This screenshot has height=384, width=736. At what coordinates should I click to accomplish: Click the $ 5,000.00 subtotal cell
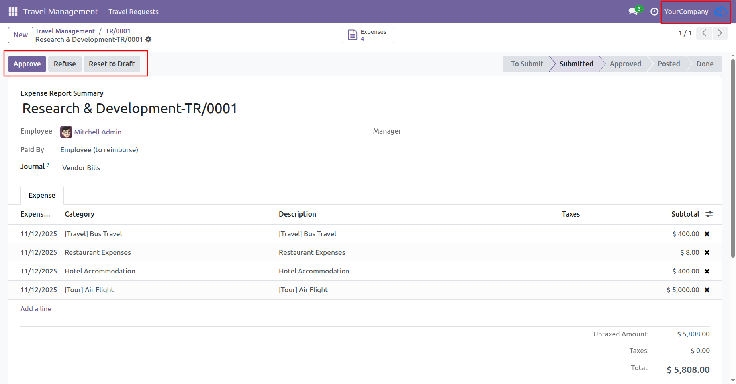(x=683, y=290)
